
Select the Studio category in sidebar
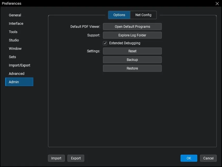(14, 40)
